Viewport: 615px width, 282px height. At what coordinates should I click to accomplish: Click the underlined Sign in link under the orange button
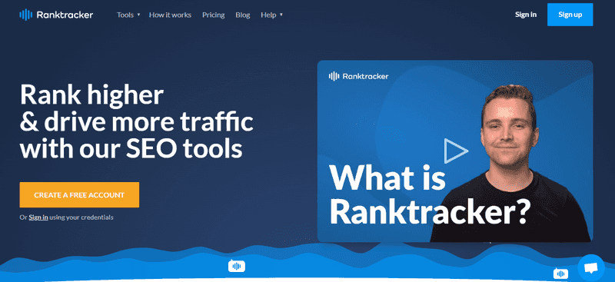pyautogui.click(x=38, y=217)
